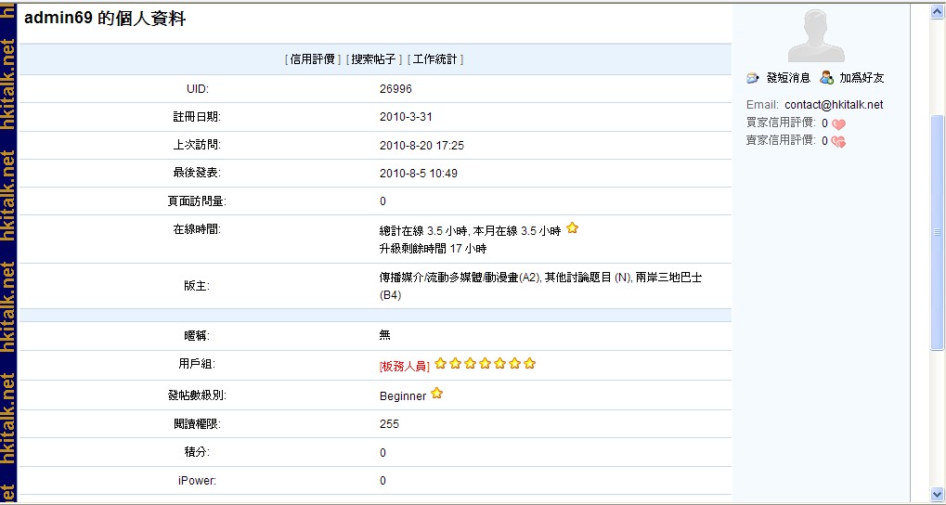Image resolution: width=946 pixels, height=505 pixels.
Task: Click the buyer credit rating heart icon
Action: 838,123
